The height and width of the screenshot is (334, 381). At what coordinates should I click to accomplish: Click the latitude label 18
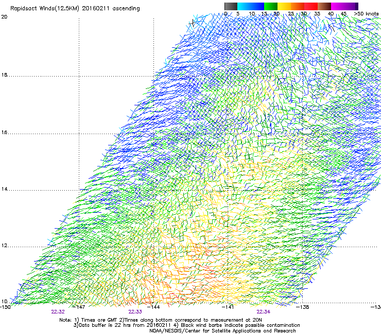click(x=4, y=75)
